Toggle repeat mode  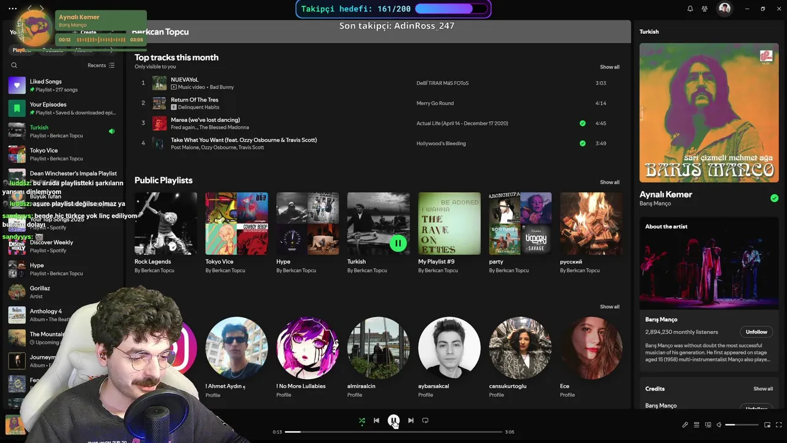[425, 420]
